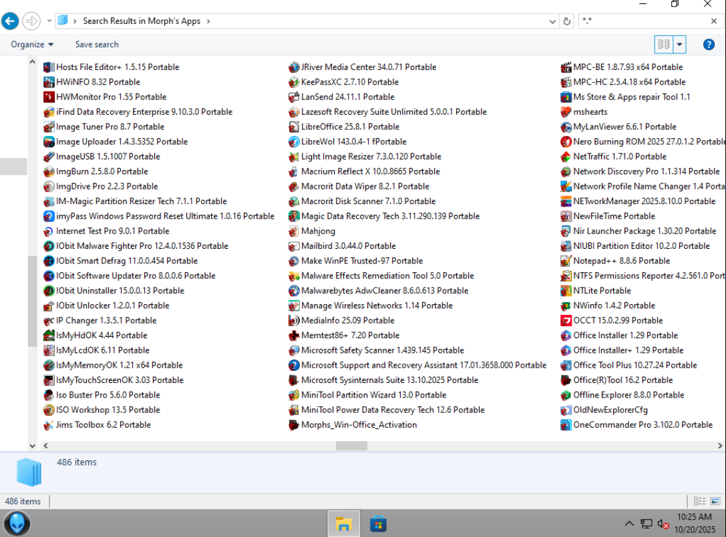This screenshot has width=726, height=537.
Task: Click the horizontal scrollbar right arrow
Action: (720, 446)
